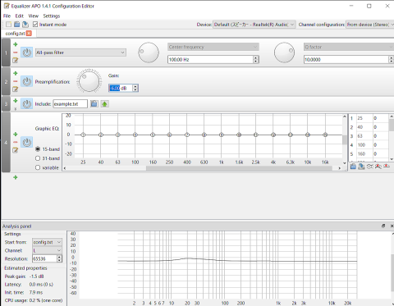Open the analysis Channel dropdown
394x306 pixels.
coord(47,250)
